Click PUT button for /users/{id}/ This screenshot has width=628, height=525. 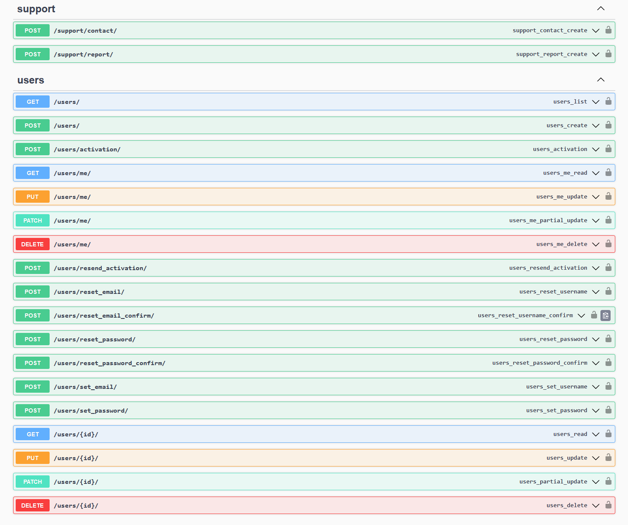(33, 458)
